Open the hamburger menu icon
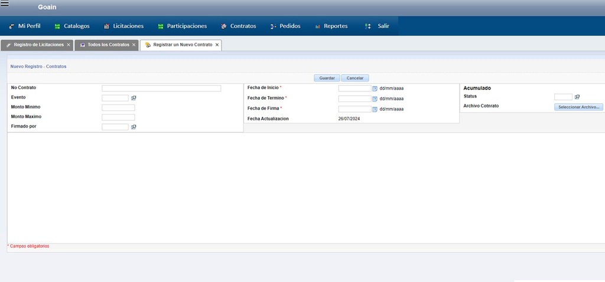 click(5, 4)
